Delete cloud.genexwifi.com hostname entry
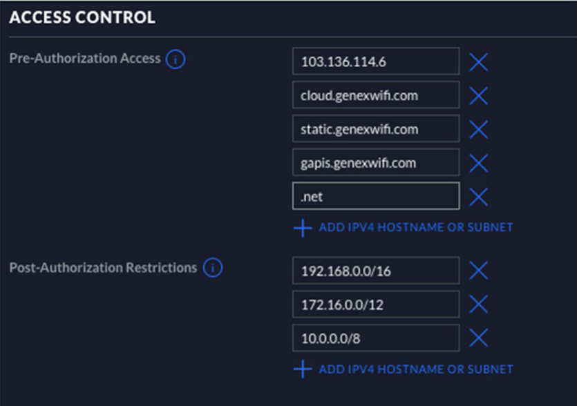 [x=479, y=95]
